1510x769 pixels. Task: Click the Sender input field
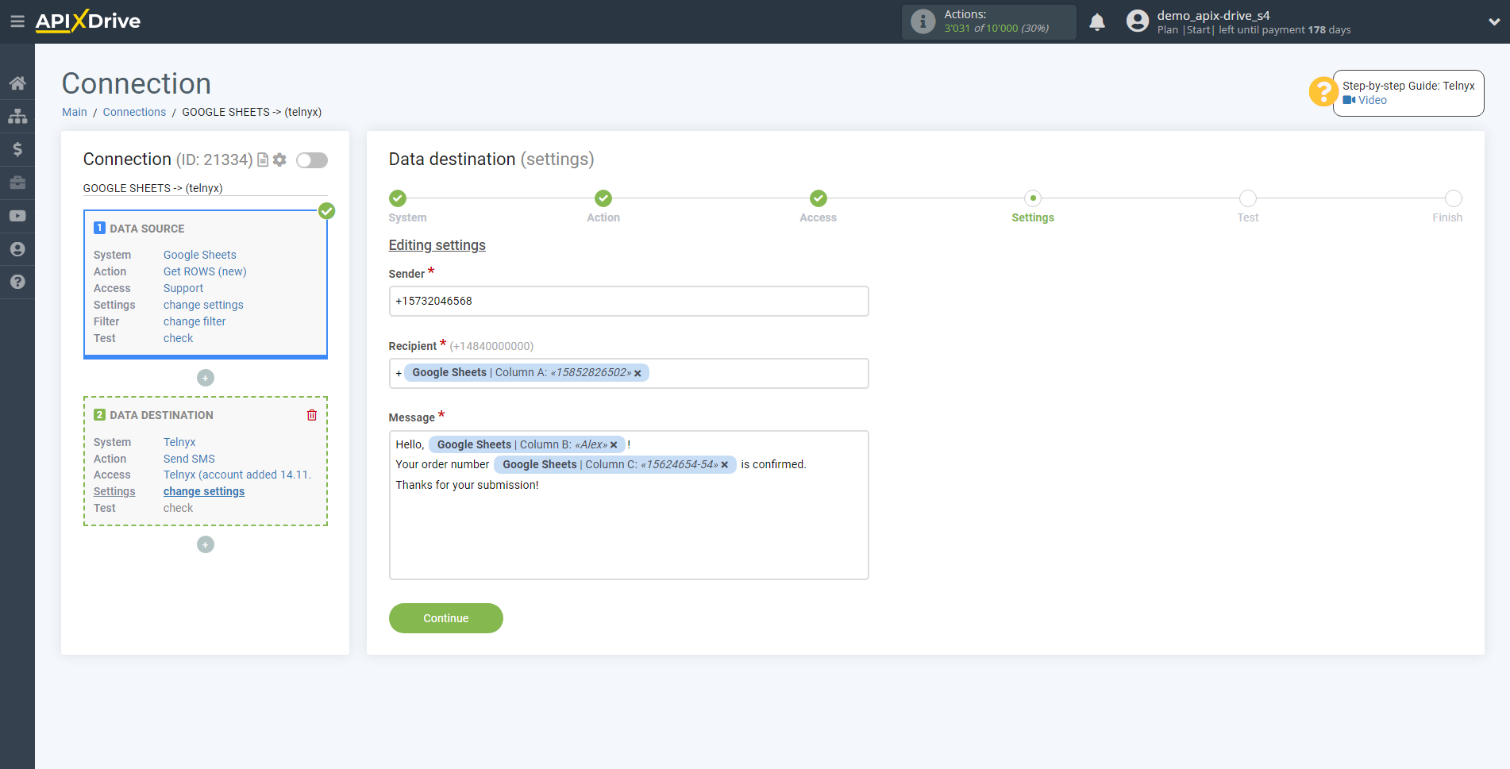(629, 302)
